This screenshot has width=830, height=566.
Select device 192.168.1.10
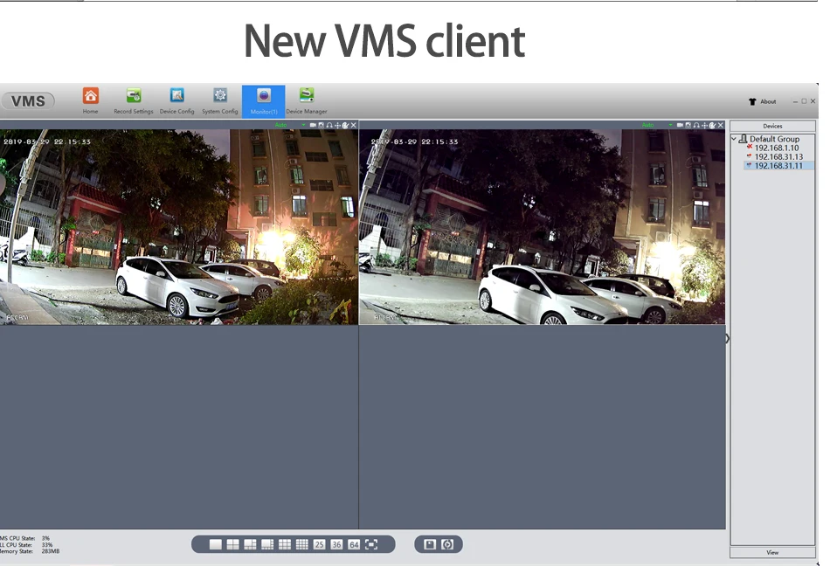pos(777,148)
